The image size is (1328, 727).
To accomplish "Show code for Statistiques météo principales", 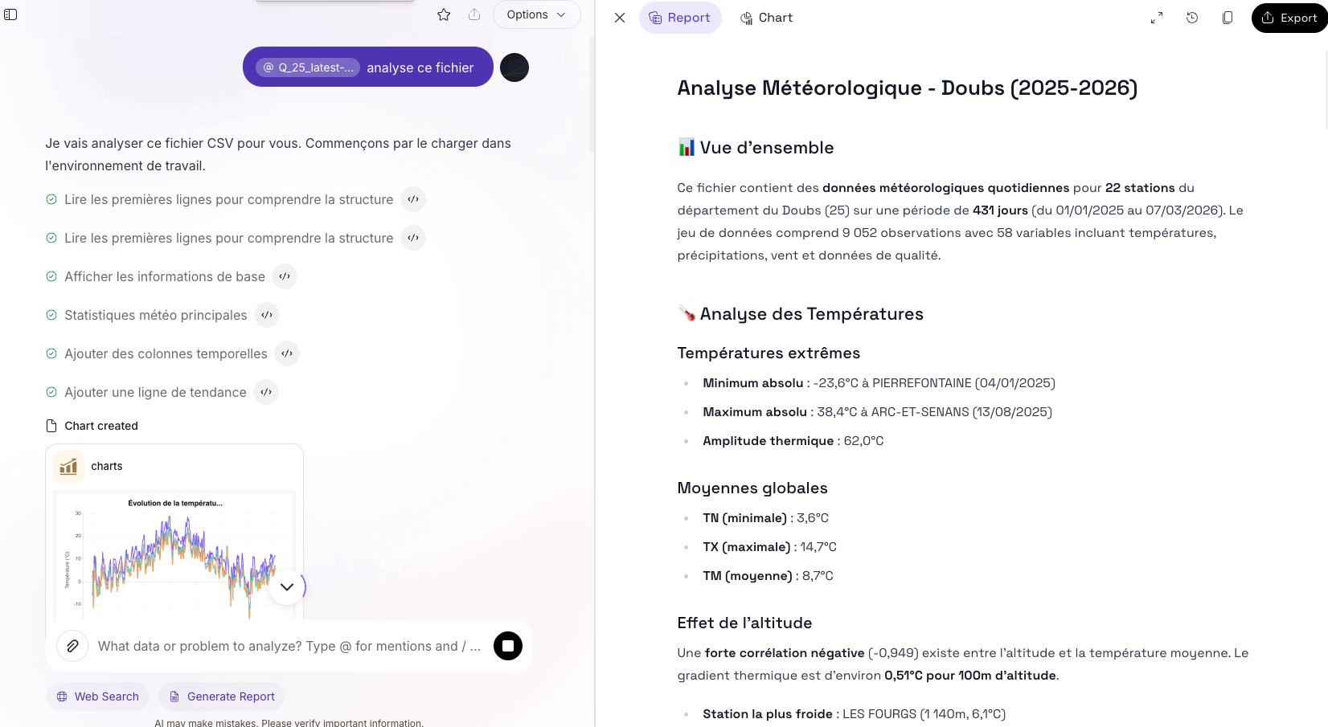I will tap(267, 315).
